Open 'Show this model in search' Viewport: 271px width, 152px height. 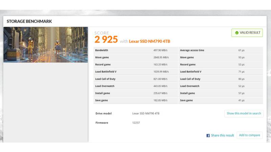(244, 113)
